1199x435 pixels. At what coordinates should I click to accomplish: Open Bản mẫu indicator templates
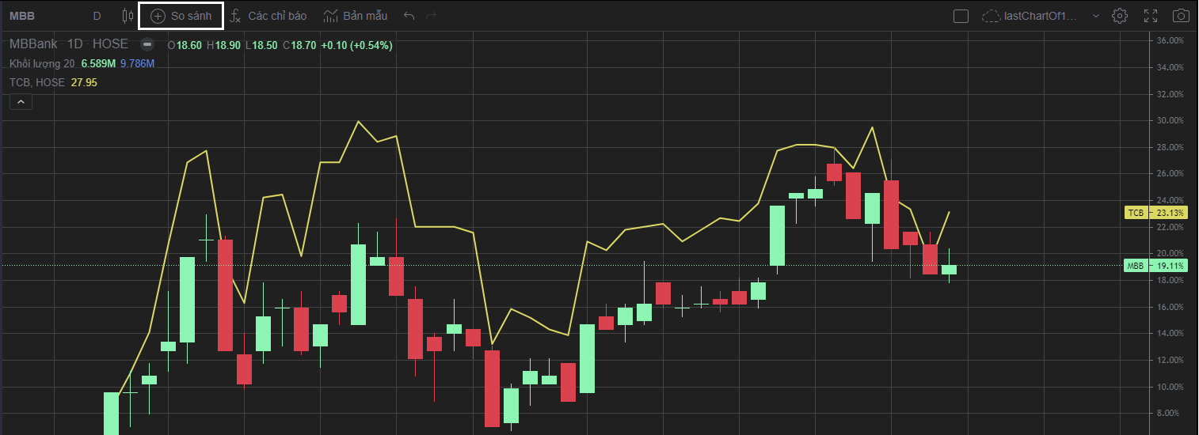(x=356, y=16)
